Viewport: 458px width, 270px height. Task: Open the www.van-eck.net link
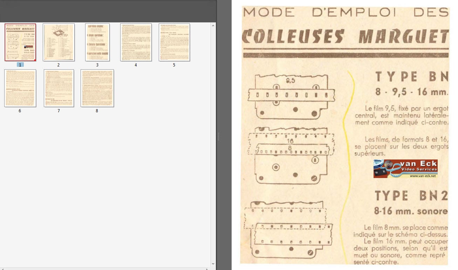tap(423, 176)
